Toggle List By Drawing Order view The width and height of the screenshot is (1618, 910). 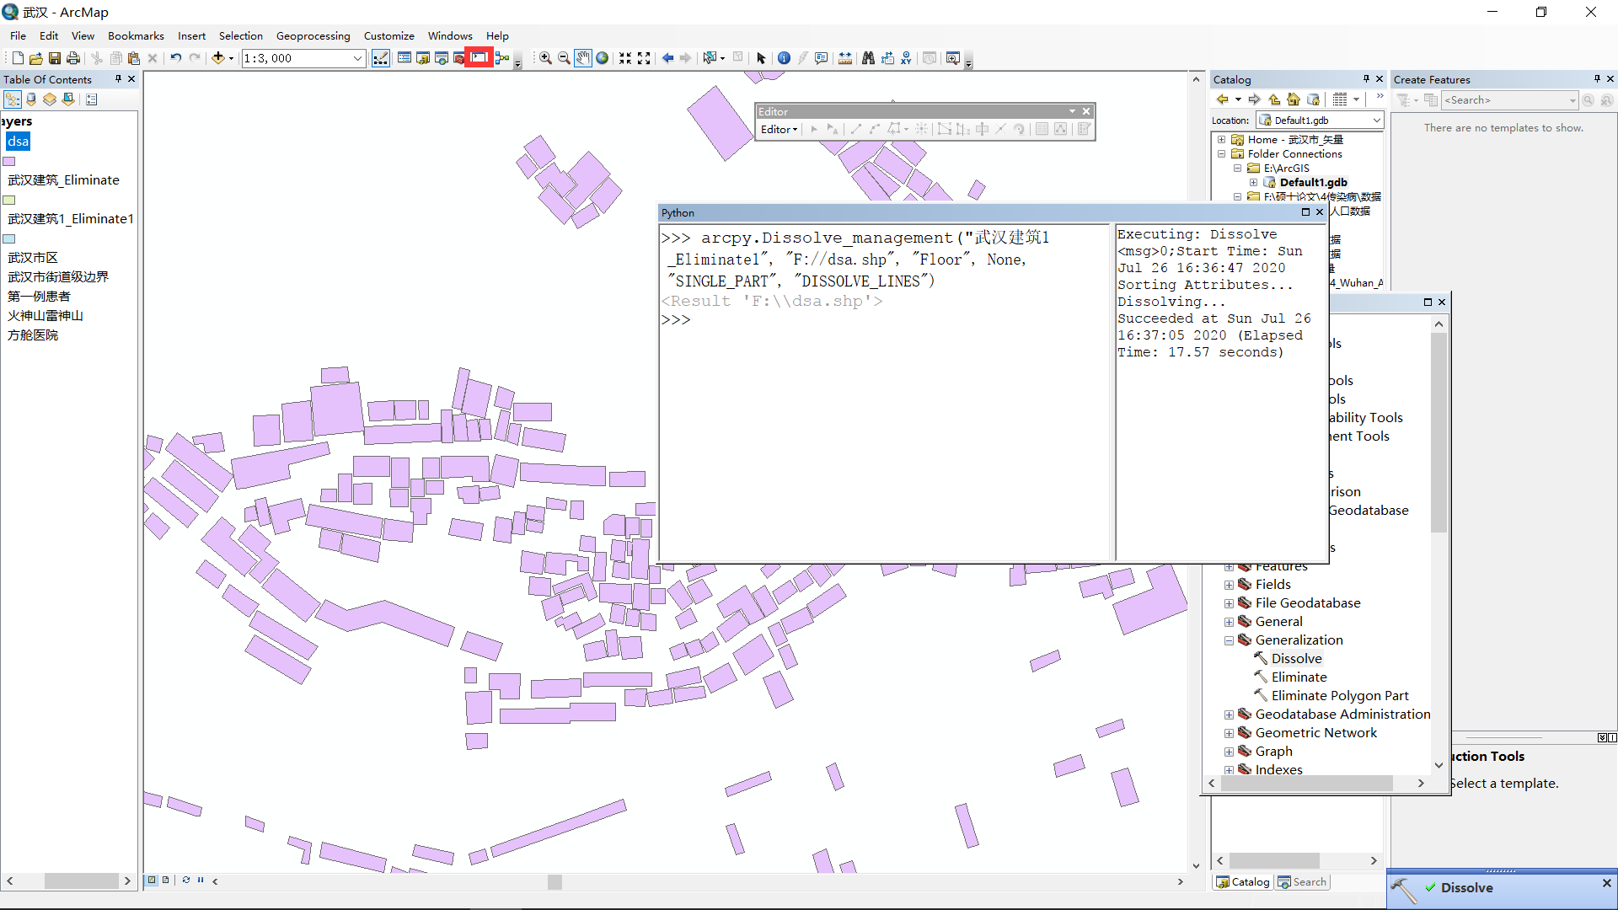coord(13,99)
